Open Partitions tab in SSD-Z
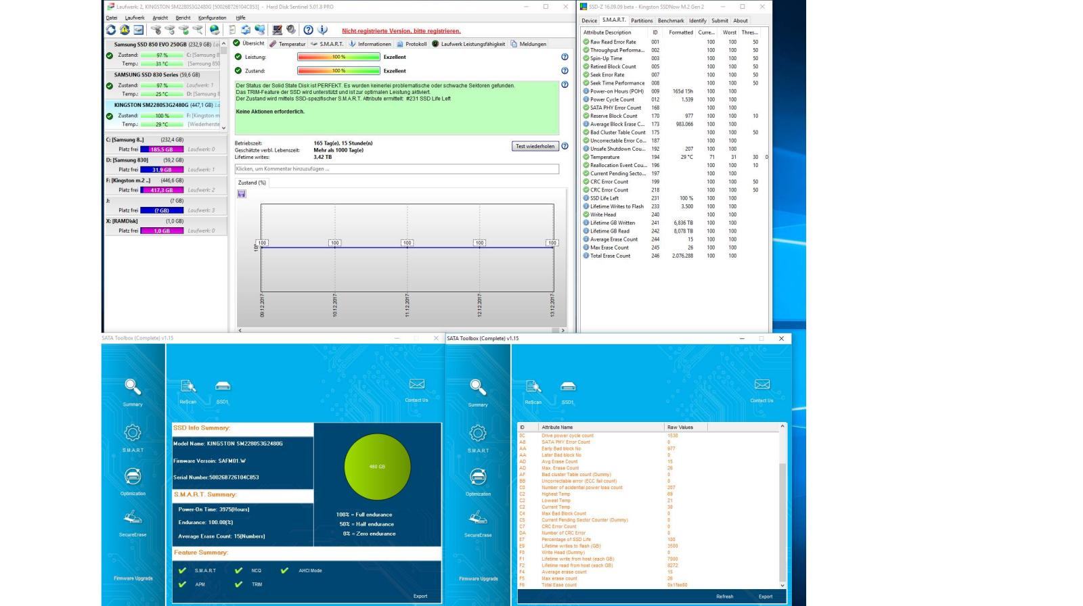The width and height of the screenshot is (1083, 606). click(642, 20)
